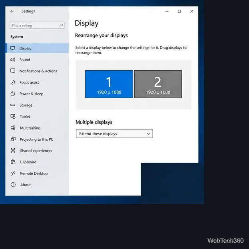Select display 2 monitor box
This screenshot has height=249, width=249.
coord(158,84)
